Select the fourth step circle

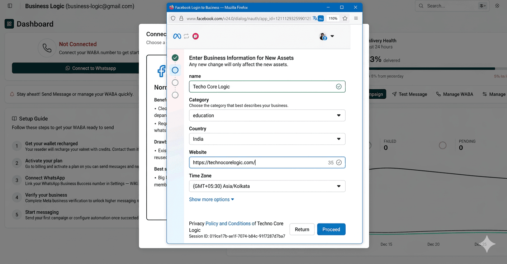175,95
